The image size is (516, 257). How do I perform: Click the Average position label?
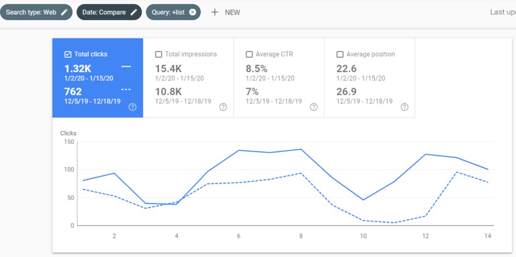coord(370,54)
